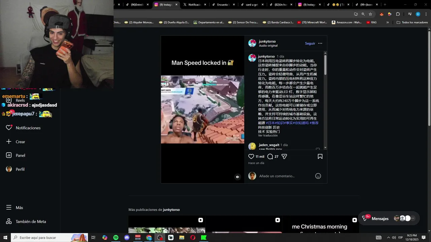This screenshot has height=242, width=431.
Task: Like jaden_wsgalt's comment with the small heart
Action: (318, 149)
